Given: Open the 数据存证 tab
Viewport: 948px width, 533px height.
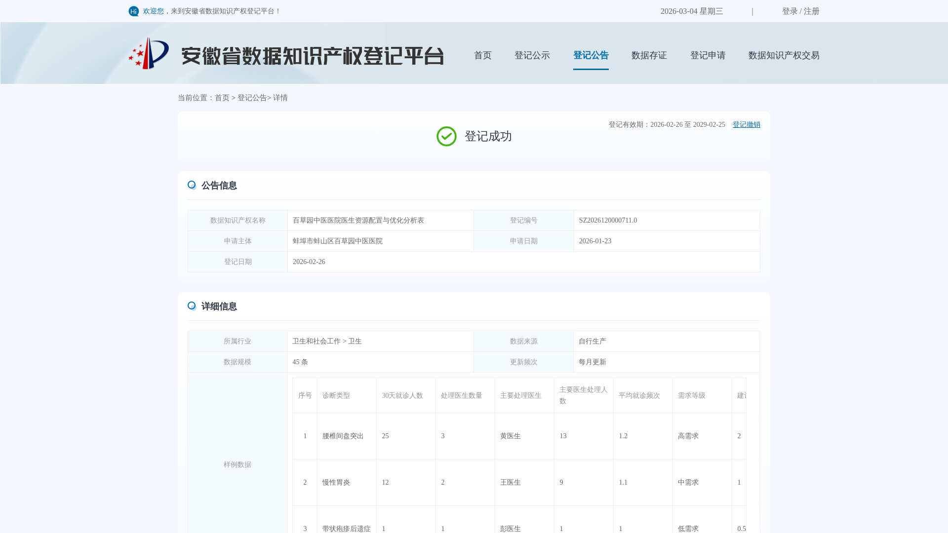Looking at the screenshot, I should click(649, 55).
